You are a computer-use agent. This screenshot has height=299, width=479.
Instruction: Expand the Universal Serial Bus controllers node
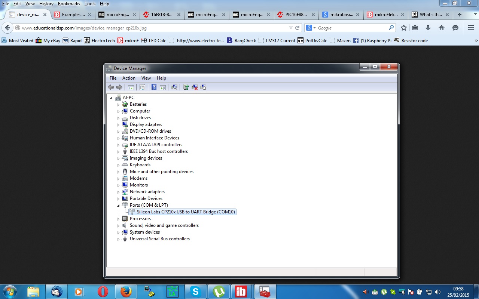[118, 239]
